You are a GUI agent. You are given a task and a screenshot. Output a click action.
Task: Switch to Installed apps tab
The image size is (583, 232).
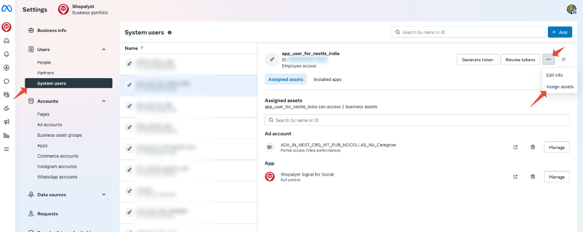(328, 80)
